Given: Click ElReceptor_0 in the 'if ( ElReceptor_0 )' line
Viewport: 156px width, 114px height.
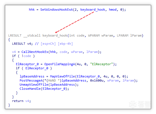Looking at the screenshot, I should tap(37, 68).
